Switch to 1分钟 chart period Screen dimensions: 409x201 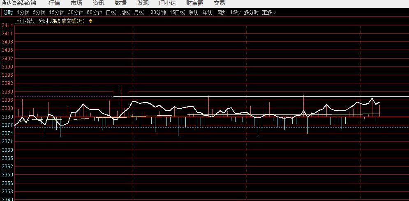click(23, 12)
